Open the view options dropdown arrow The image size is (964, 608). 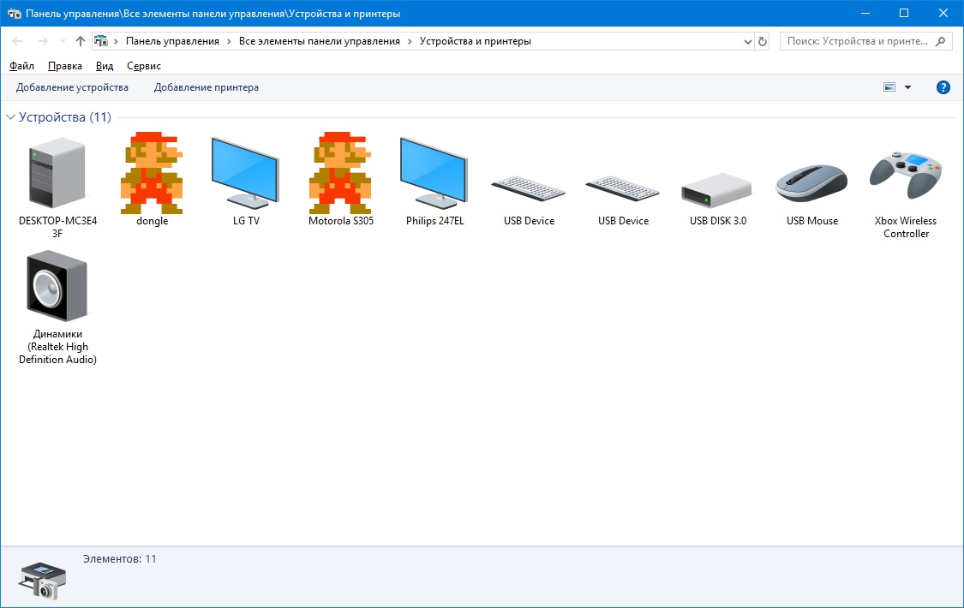pos(907,87)
